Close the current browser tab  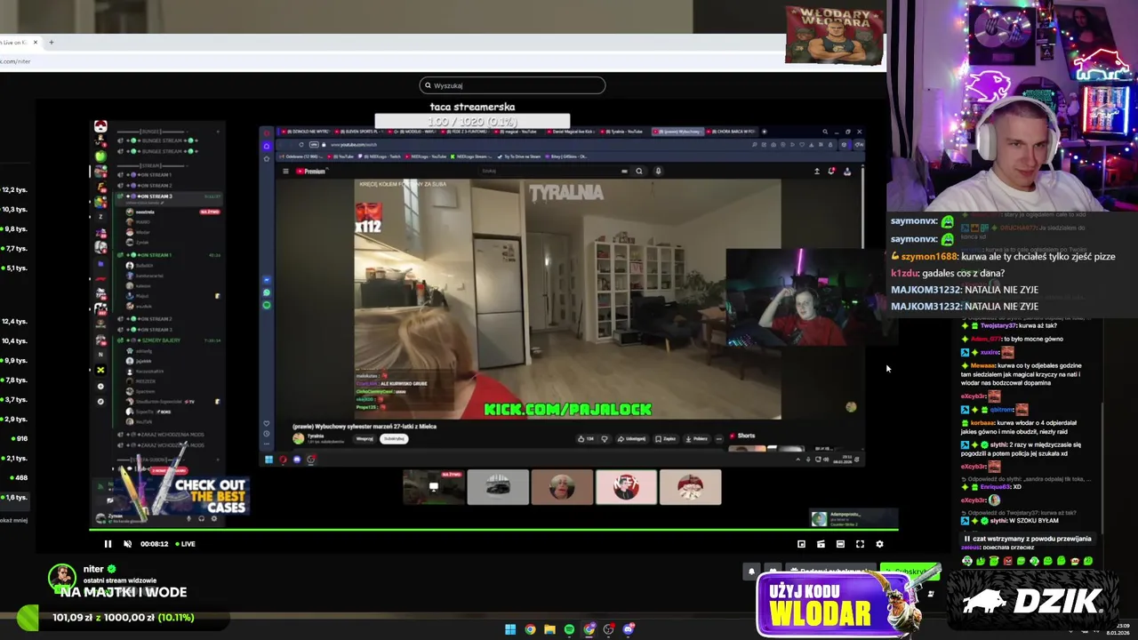(36, 42)
